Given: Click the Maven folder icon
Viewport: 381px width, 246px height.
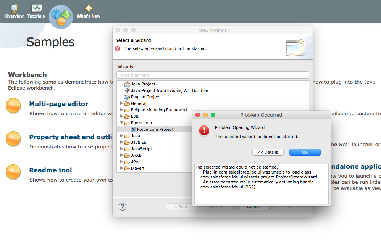Looking at the screenshot, I should [x=127, y=168].
